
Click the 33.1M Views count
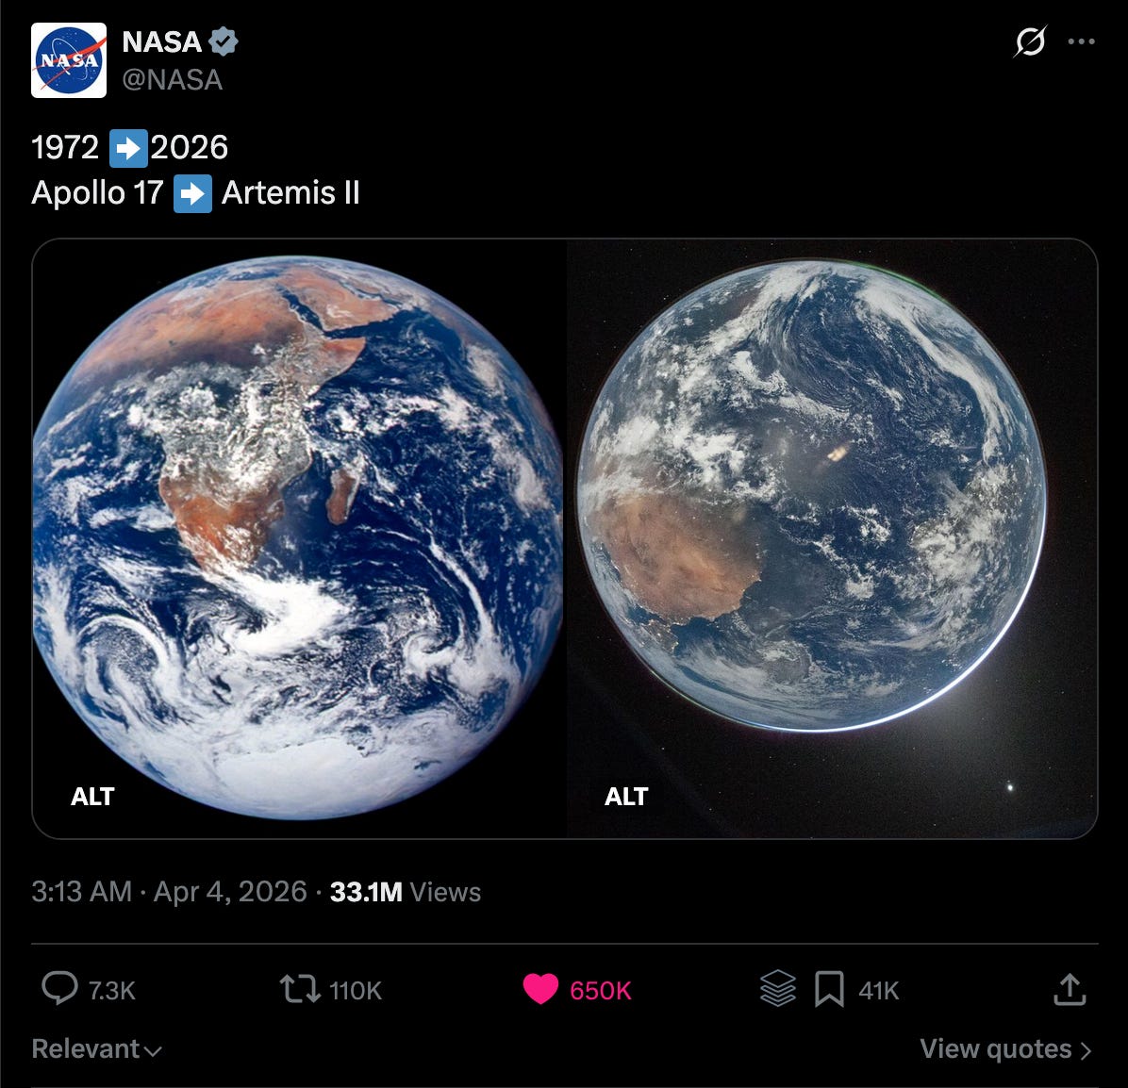[405, 892]
